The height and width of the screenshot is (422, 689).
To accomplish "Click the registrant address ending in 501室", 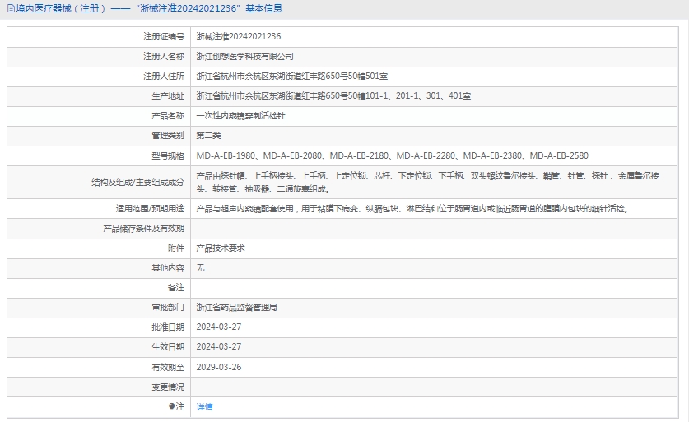I will coord(291,77).
